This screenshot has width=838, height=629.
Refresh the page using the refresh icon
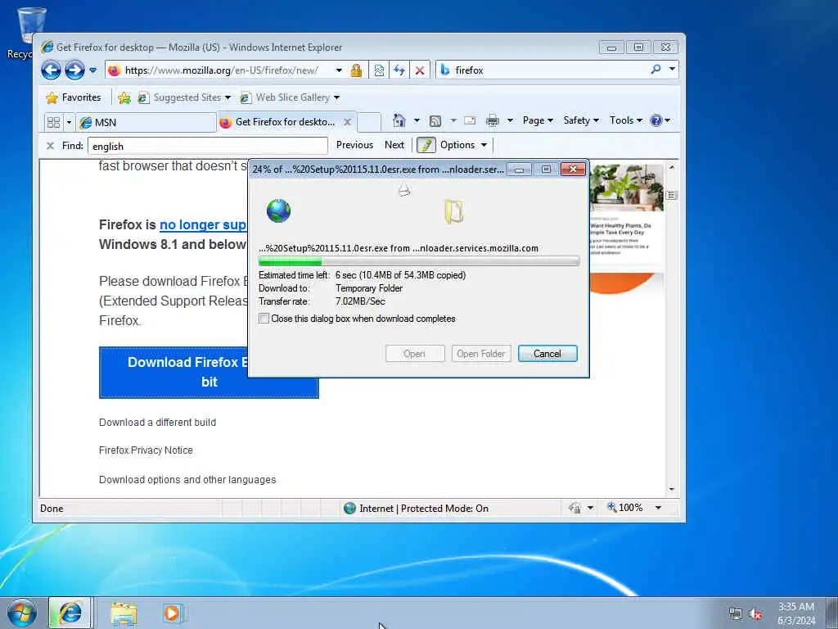click(399, 70)
